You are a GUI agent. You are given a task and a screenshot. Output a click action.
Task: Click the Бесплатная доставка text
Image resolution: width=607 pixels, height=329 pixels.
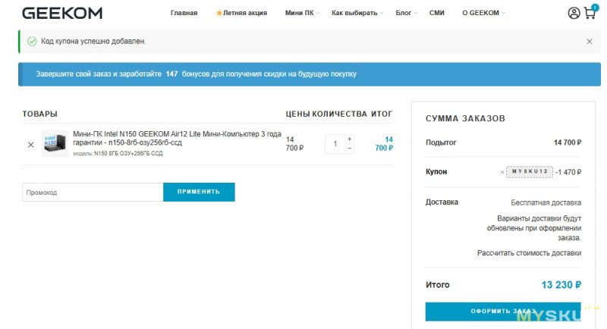[546, 202]
